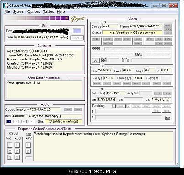Click the 1/1 file counter button
Screen dimensions: 184x175
pos(77,38)
